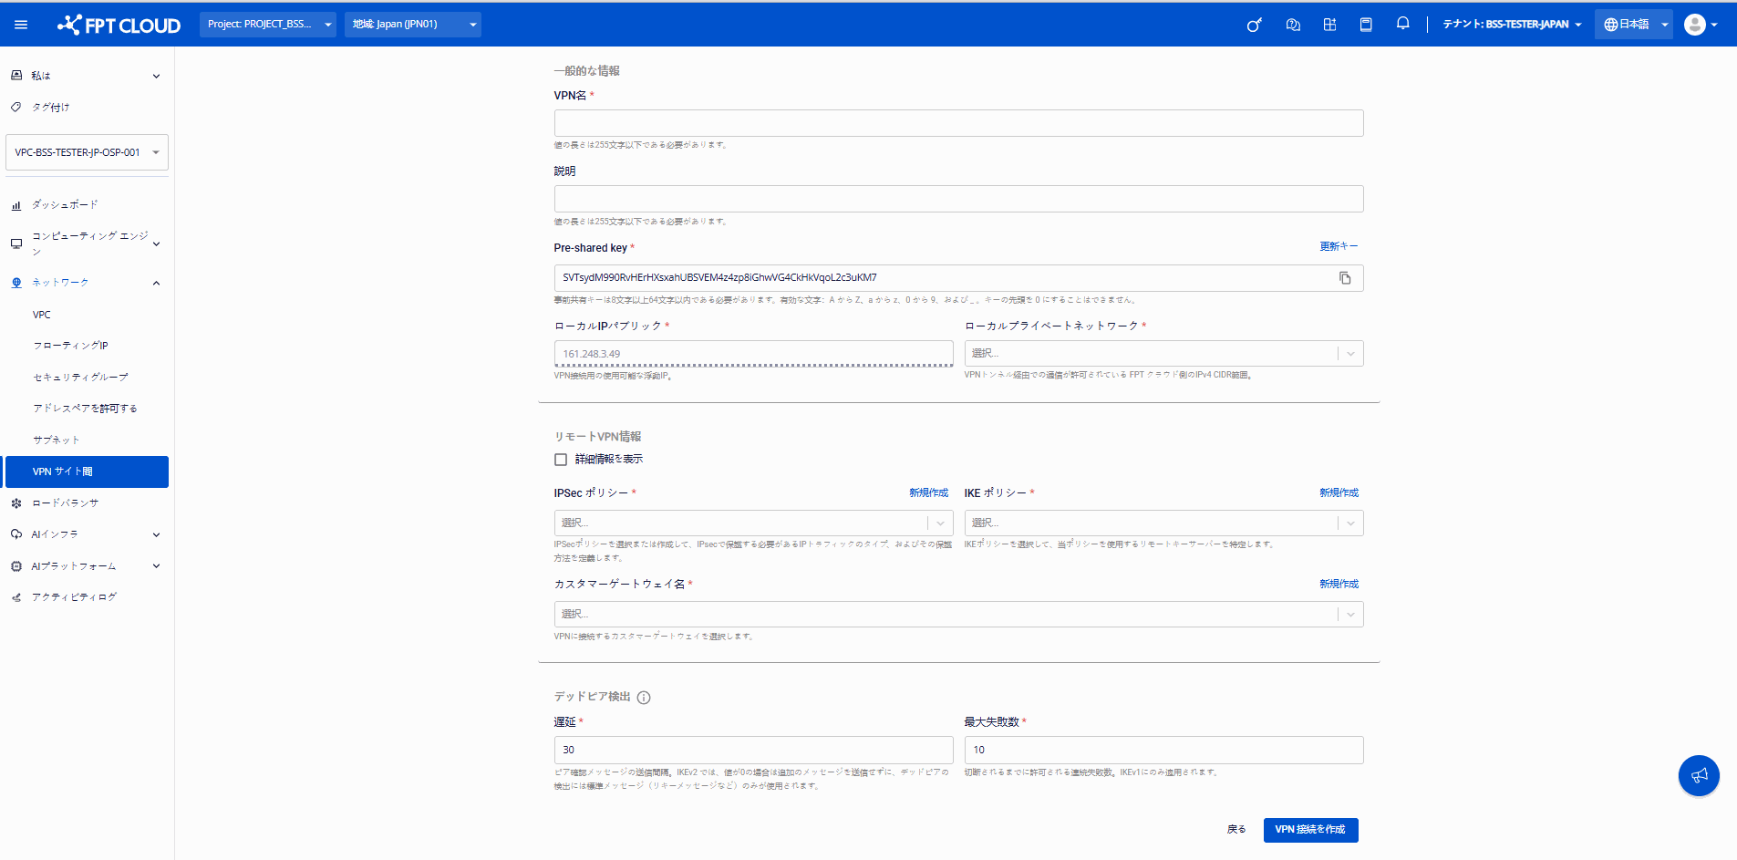Select VPN サイト間 in sidebar

[87, 471]
